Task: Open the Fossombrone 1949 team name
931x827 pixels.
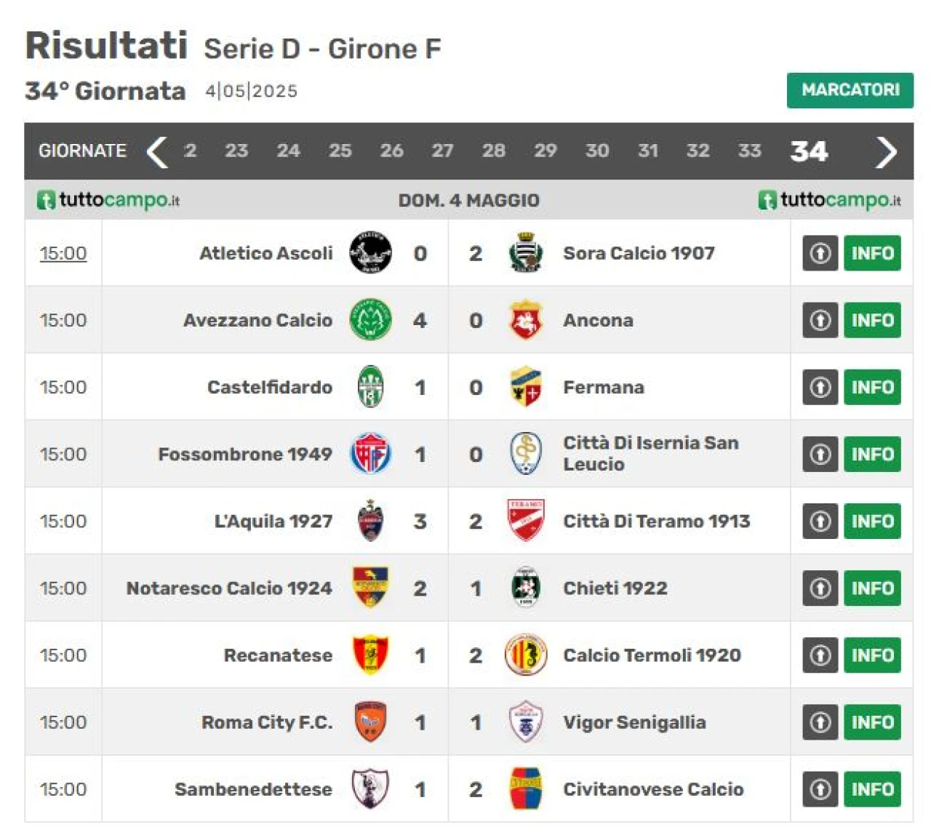Action: click(245, 454)
